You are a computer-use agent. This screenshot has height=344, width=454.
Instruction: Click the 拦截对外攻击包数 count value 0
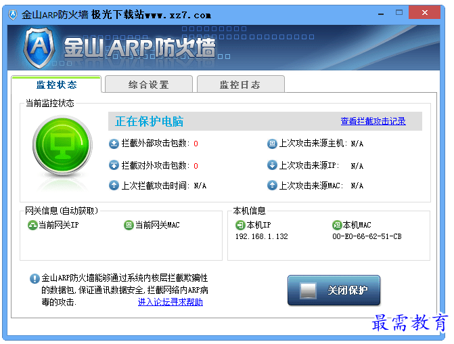click(196, 166)
